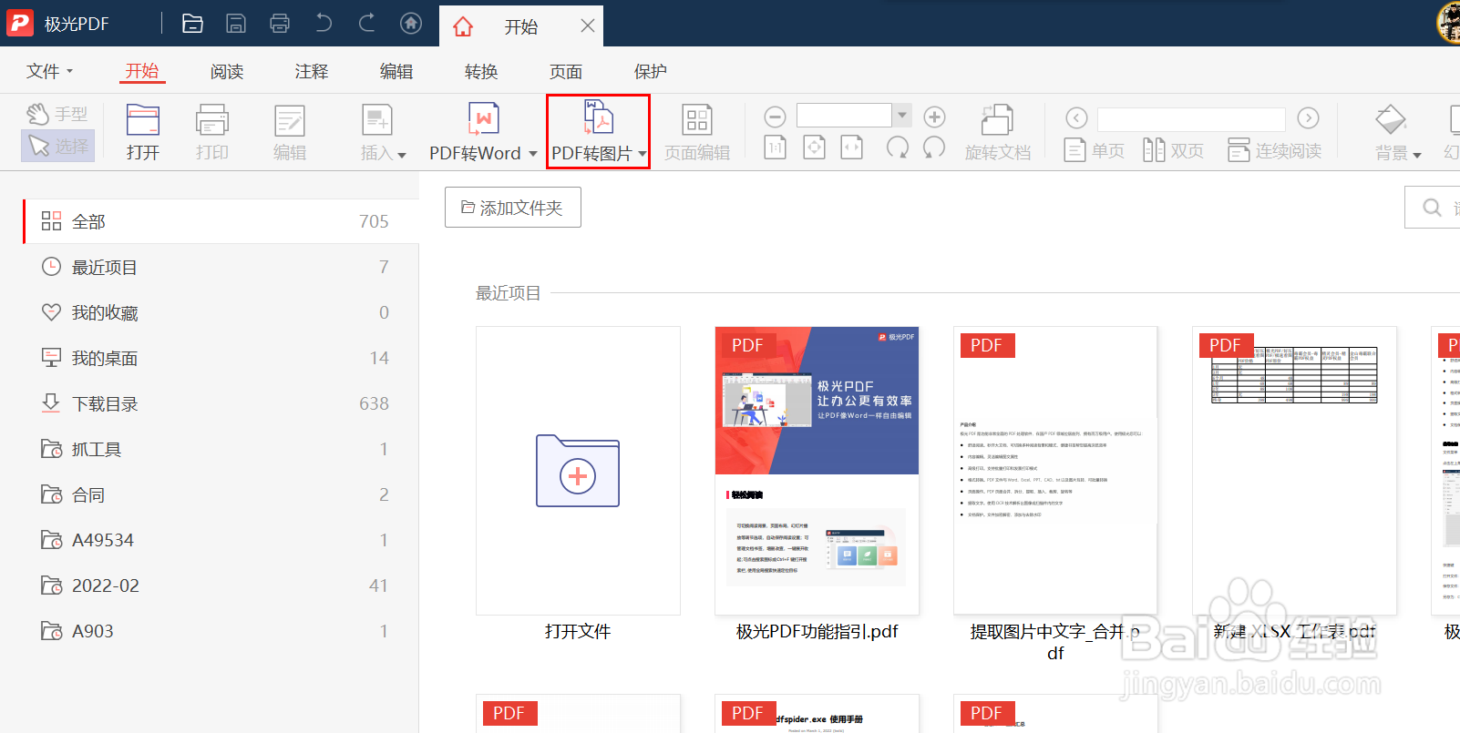Expand PDF转Word dropdown arrow
Image resolution: width=1460 pixels, height=733 pixels.
tap(533, 154)
